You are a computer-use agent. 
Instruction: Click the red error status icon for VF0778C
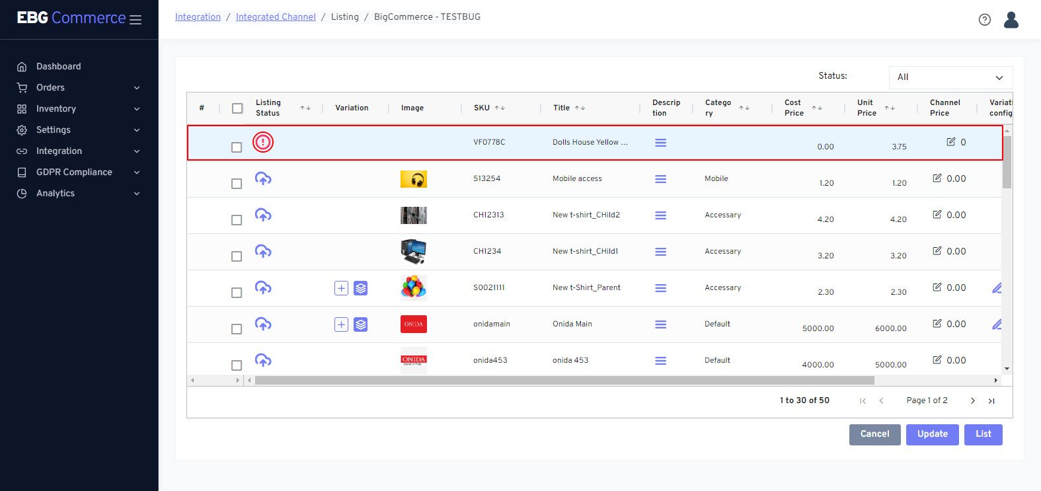[x=263, y=142]
